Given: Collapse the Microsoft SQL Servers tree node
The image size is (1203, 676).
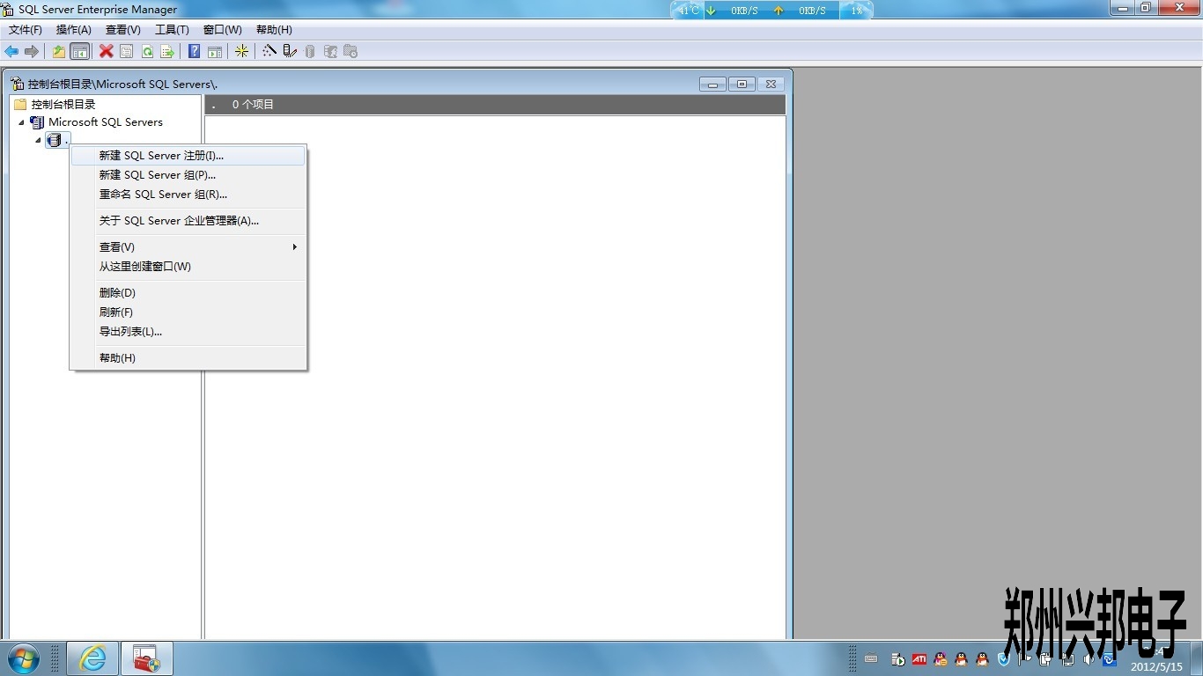Looking at the screenshot, I should tap(22, 122).
